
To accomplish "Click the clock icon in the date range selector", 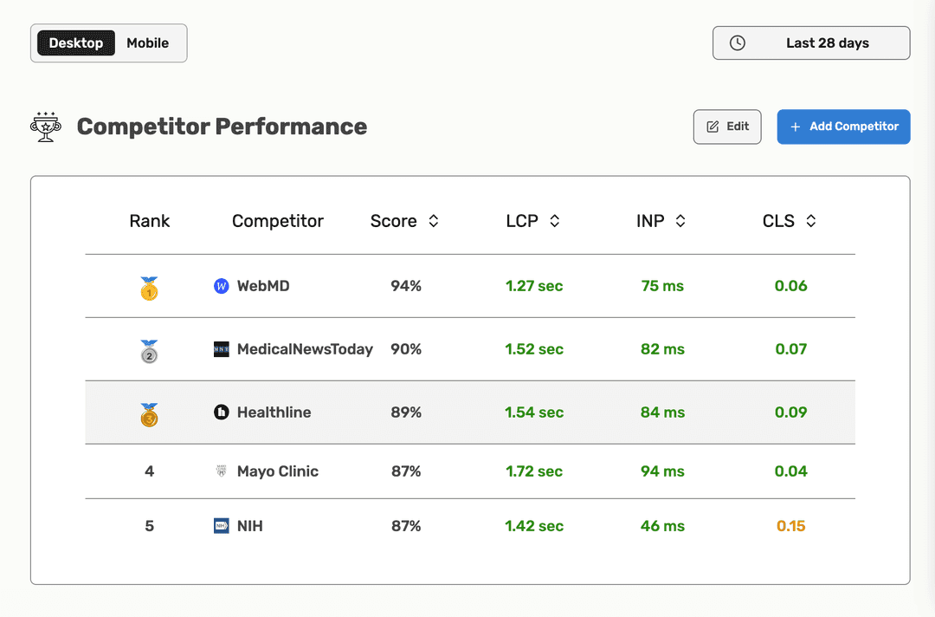I will (737, 42).
